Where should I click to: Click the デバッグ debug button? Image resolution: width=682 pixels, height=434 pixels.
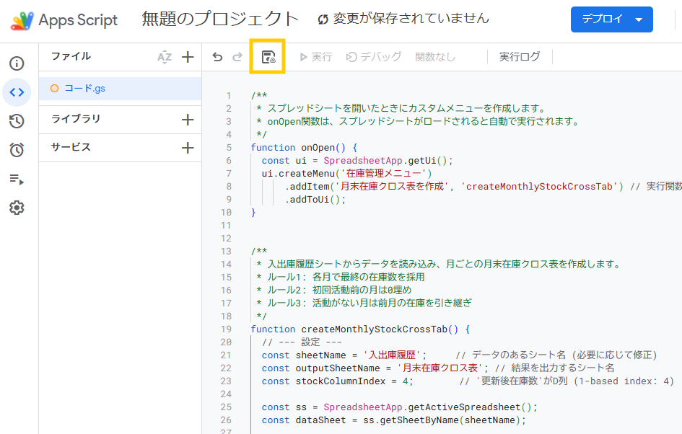[x=374, y=57]
